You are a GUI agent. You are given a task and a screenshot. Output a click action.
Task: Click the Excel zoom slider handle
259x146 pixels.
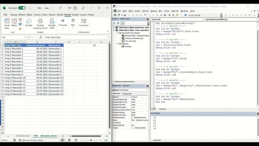pyautogui.click(x=91, y=140)
